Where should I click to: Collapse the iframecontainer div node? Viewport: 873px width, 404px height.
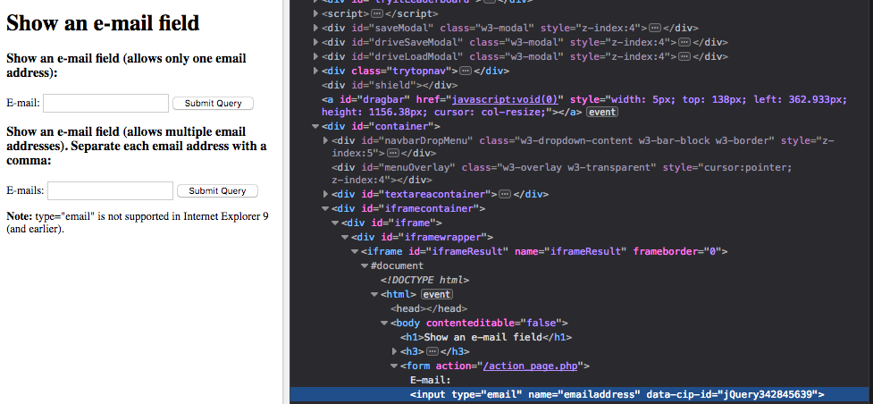pos(326,208)
